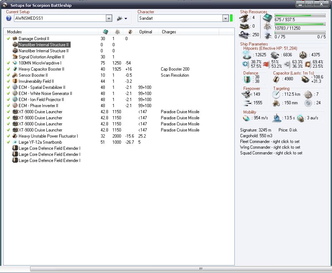Toggle the Sensor Booster II active checkmark
The image size is (332, 273).
click(x=9, y=75)
